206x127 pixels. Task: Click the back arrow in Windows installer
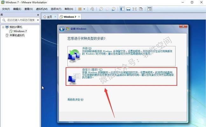click(62, 29)
